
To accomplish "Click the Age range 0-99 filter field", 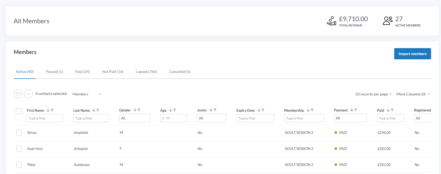I will click(x=173, y=118).
